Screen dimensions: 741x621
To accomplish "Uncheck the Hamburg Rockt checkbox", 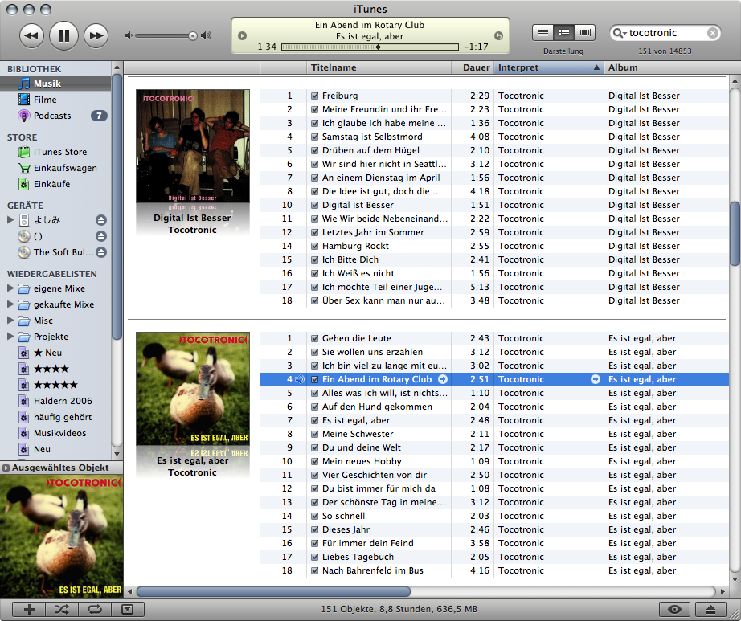I will tap(315, 246).
